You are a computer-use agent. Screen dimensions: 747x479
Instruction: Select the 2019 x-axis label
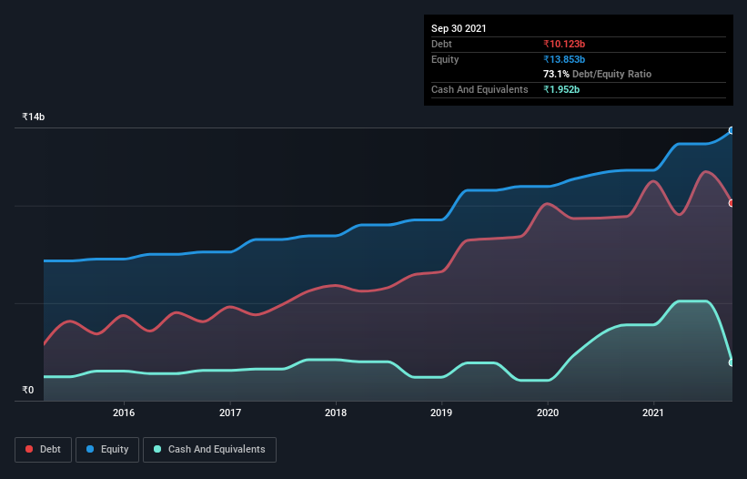pyautogui.click(x=441, y=413)
